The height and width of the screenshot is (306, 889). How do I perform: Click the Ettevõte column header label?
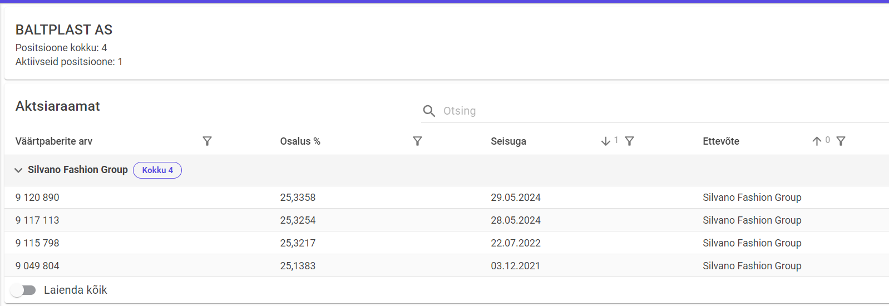pos(721,141)
